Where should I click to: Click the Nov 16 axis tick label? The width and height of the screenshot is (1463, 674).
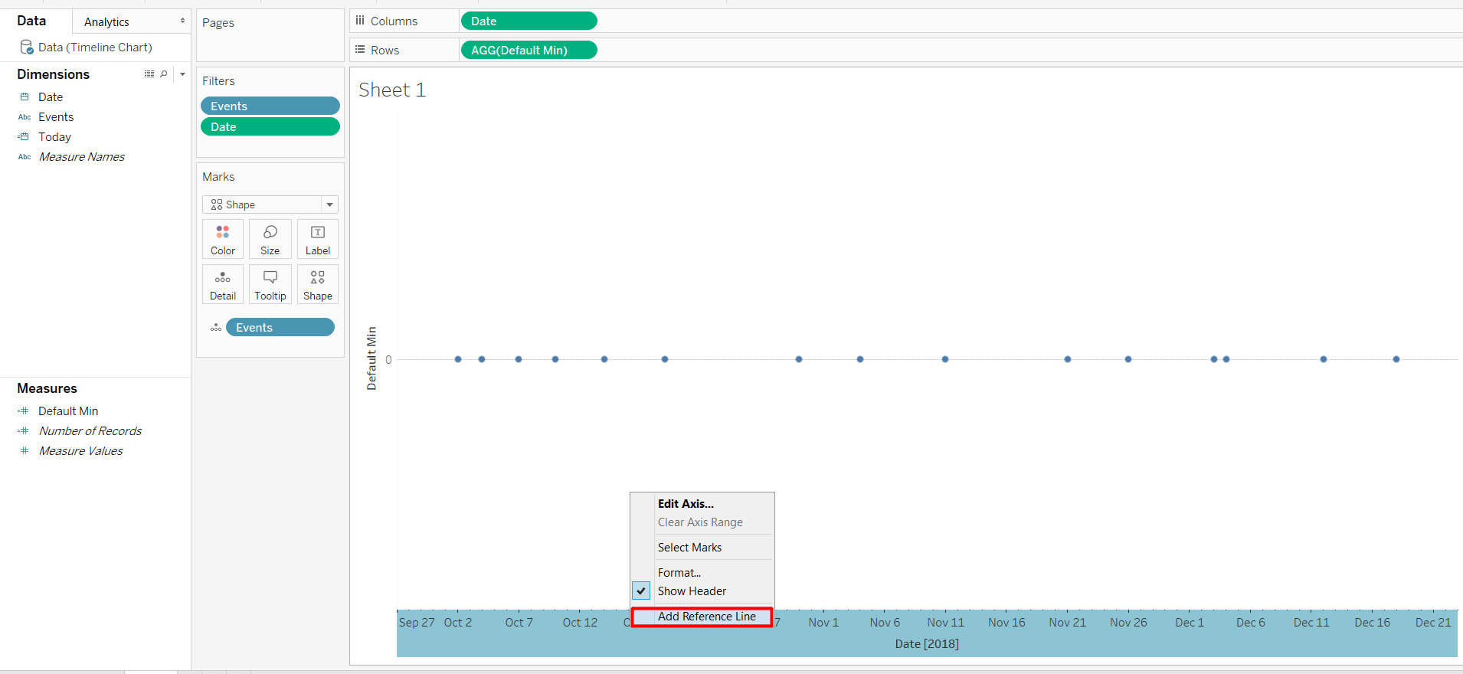point(1006,623)
